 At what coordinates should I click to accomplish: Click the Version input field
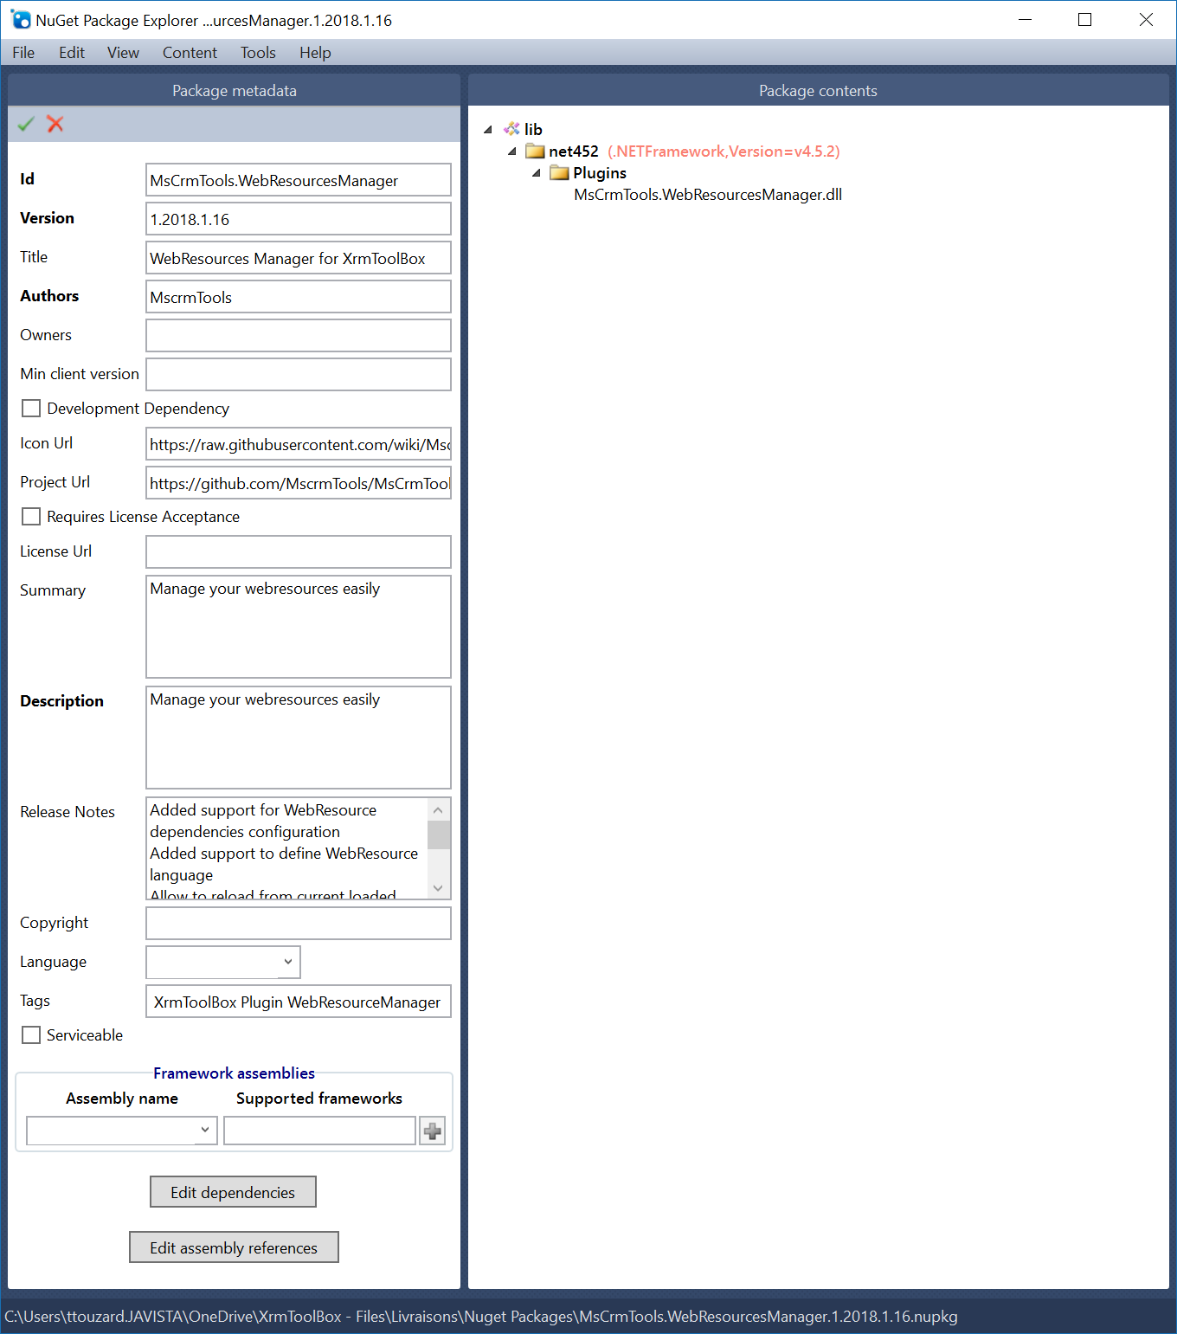[x=299, y=219]
